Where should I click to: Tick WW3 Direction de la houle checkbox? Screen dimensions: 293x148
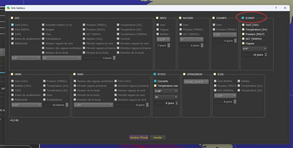[x=75, y=99]
